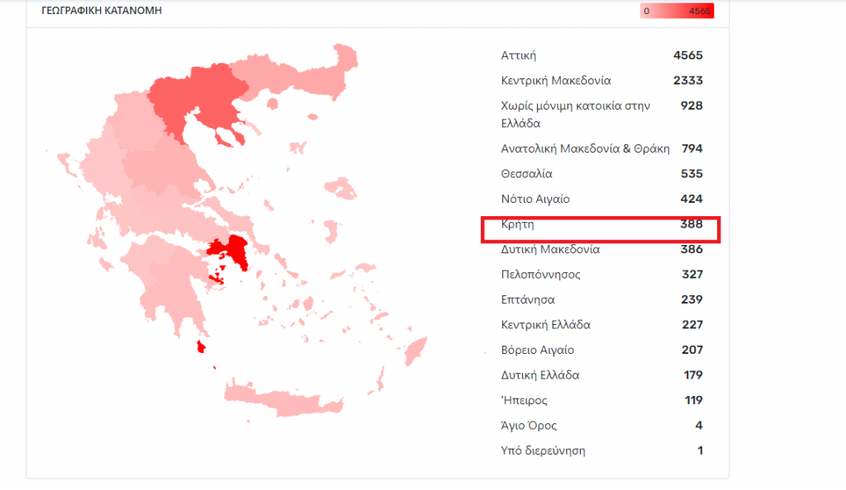Click Νότιο Αιγαίο in the list
This screenshot has width=846, height=490.
click(x=535, y=199)
